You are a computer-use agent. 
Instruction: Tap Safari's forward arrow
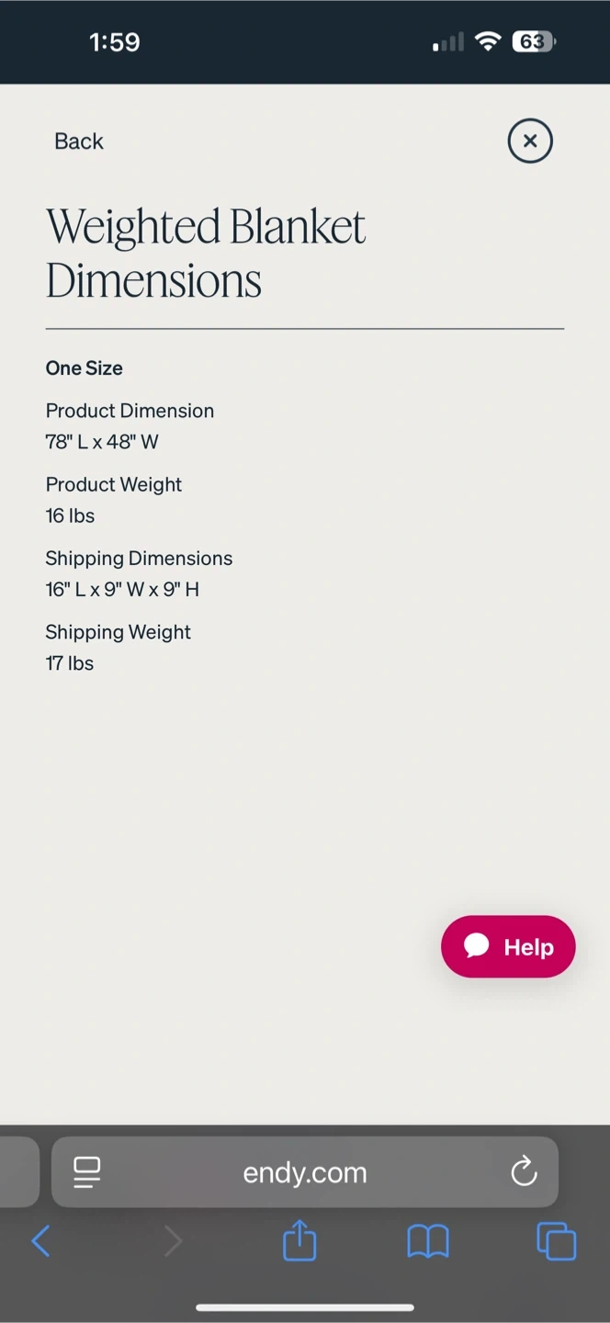(173, 1242)
